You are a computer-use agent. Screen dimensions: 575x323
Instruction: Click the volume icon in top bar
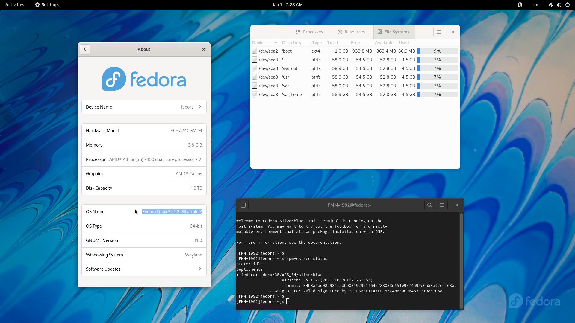(x=559, y=5)
